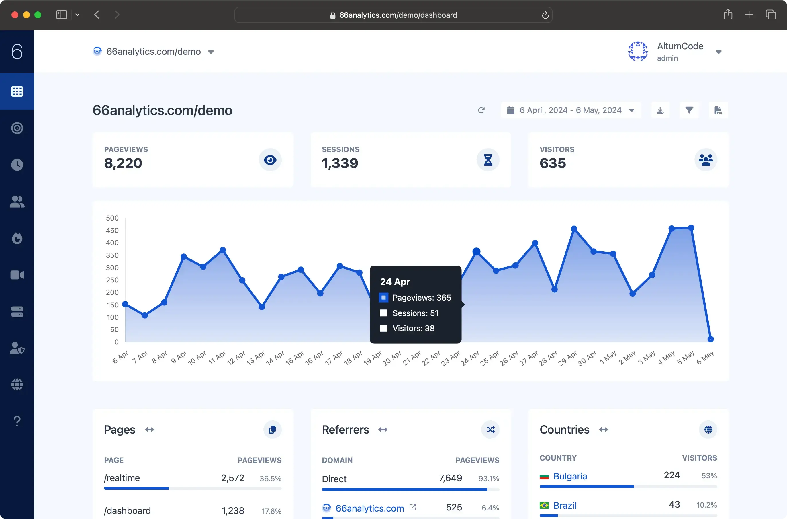Select the dashboard grid sidebar tab
Screen dimensions: 787x519
coord(17,91)
